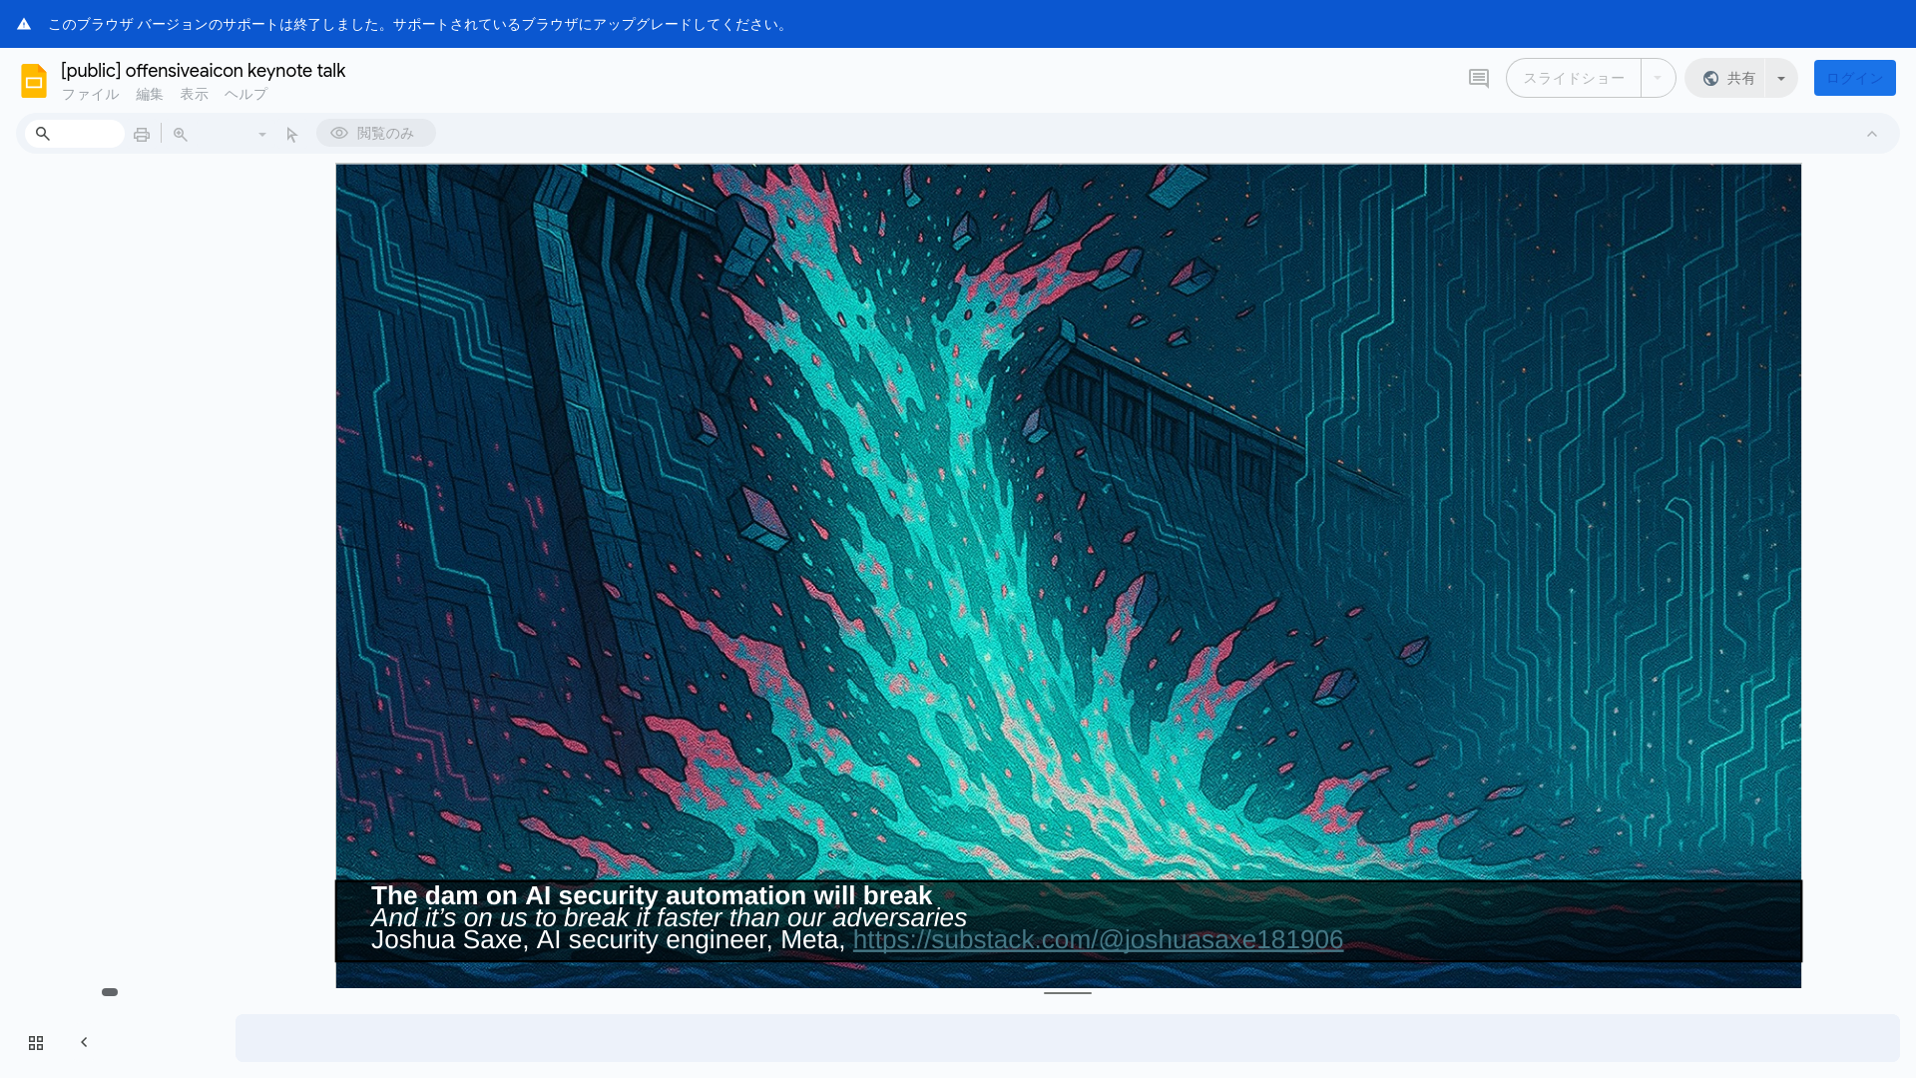
Task: Expand the スライドショー dropdown arrow
Action: coord(1658,78)
